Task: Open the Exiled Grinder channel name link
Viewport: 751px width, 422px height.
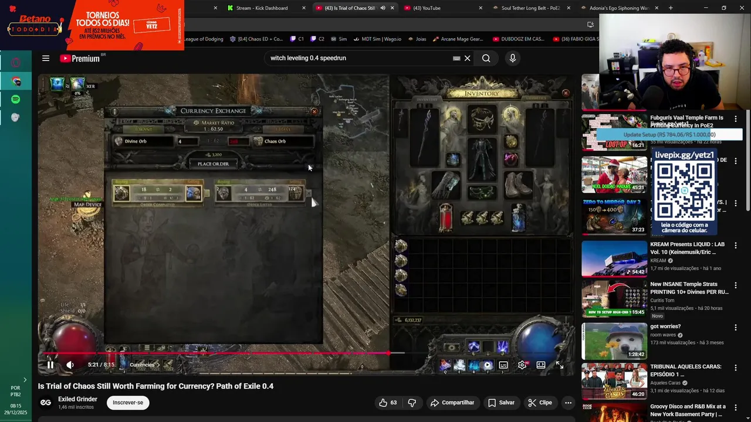Action: [77, 399]
